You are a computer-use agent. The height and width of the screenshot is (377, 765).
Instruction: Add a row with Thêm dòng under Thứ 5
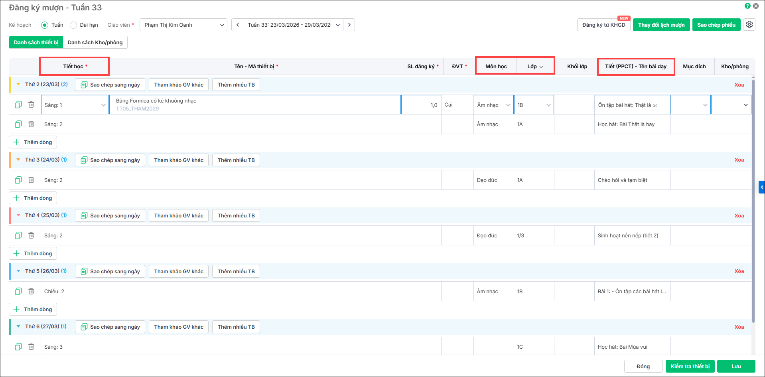point(33,309)
